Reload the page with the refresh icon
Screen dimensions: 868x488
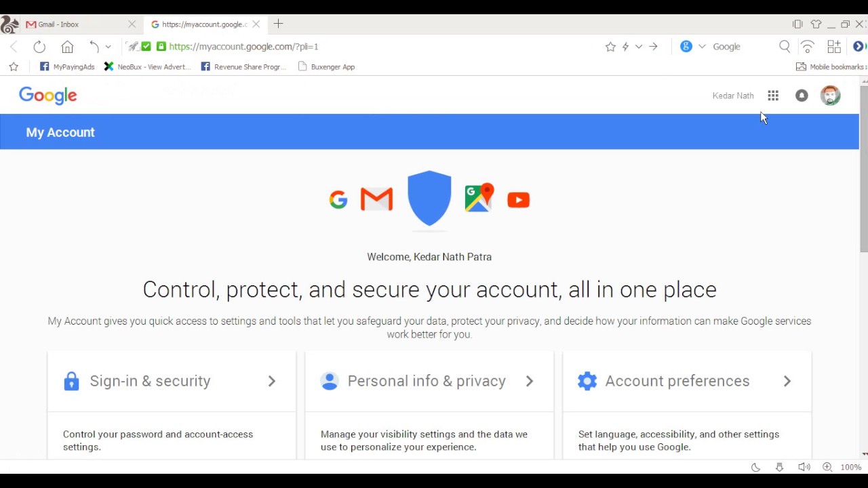(x=39, y=47)
